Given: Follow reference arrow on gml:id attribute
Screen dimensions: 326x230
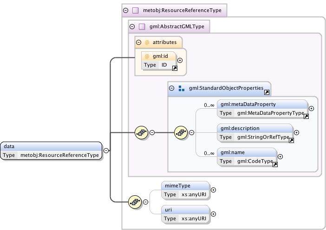Looking at the screenshot, I should click(x=175, y=68).
